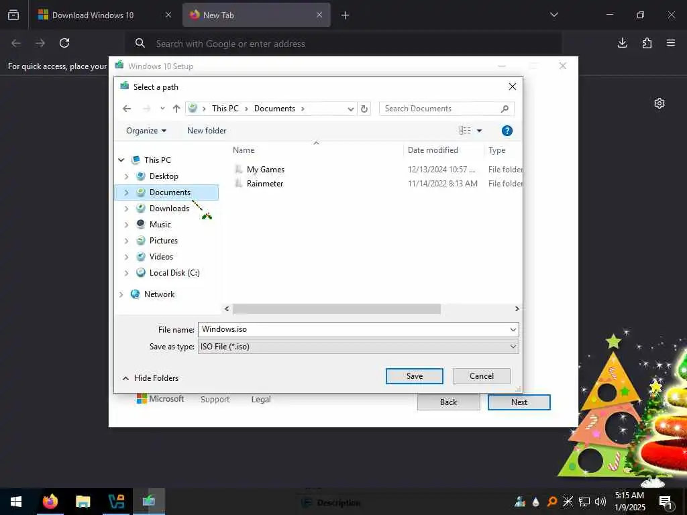Open Firefox downloads panel icon
The image size is (687, 515).
click(622, 43)
